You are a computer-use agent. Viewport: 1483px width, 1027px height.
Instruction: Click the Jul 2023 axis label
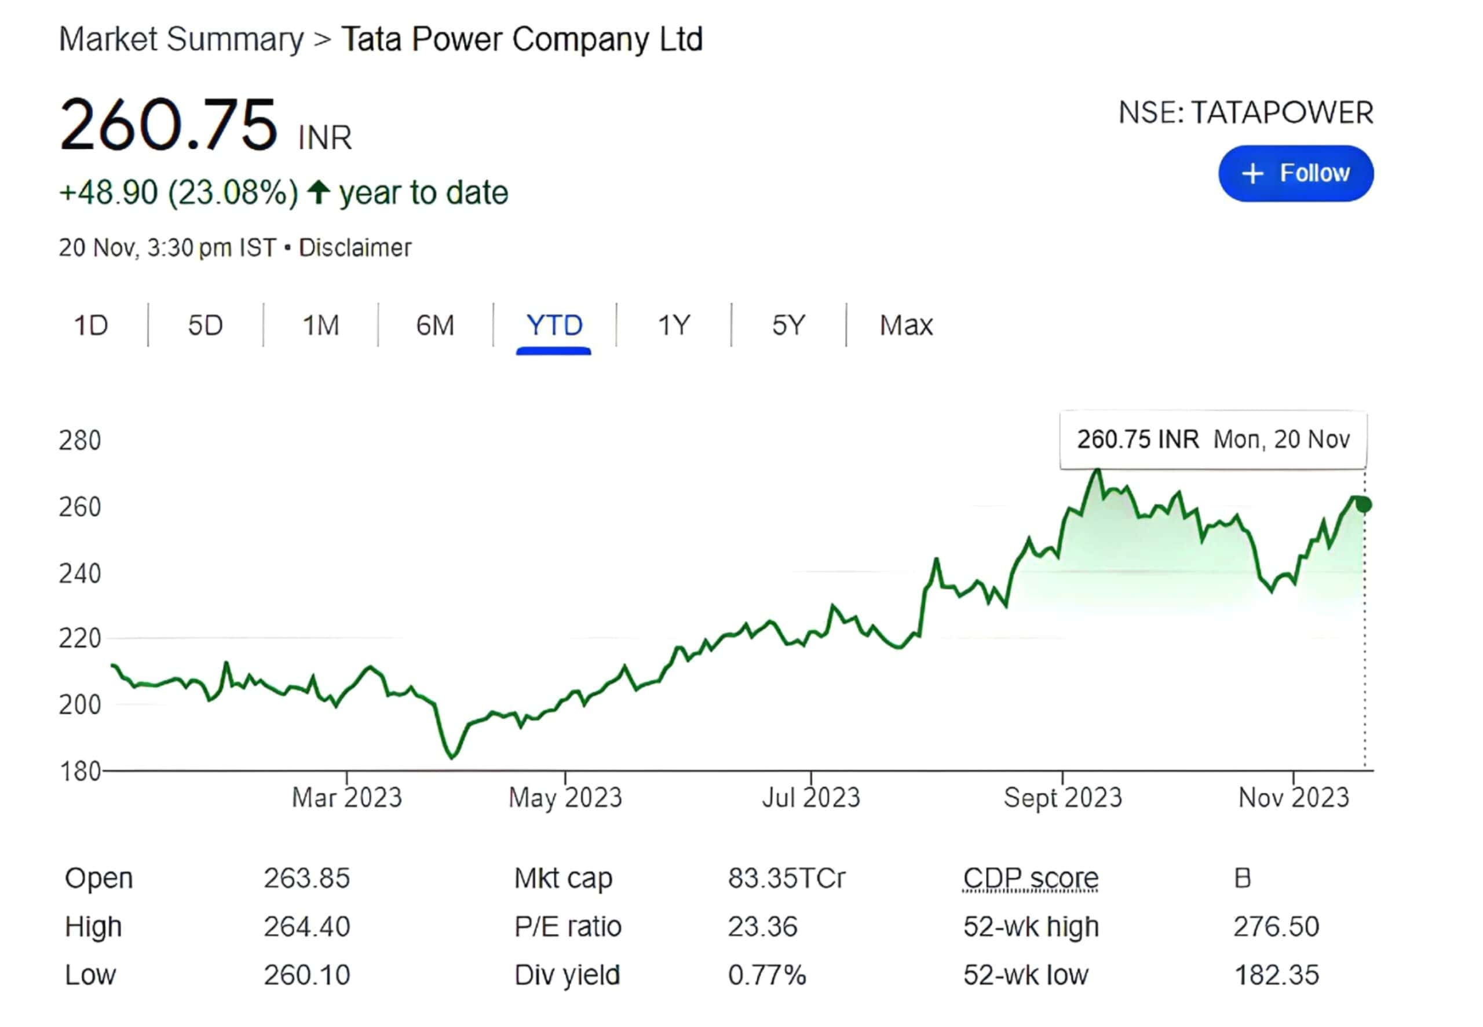pyautogui.click(x=810, y=798)
